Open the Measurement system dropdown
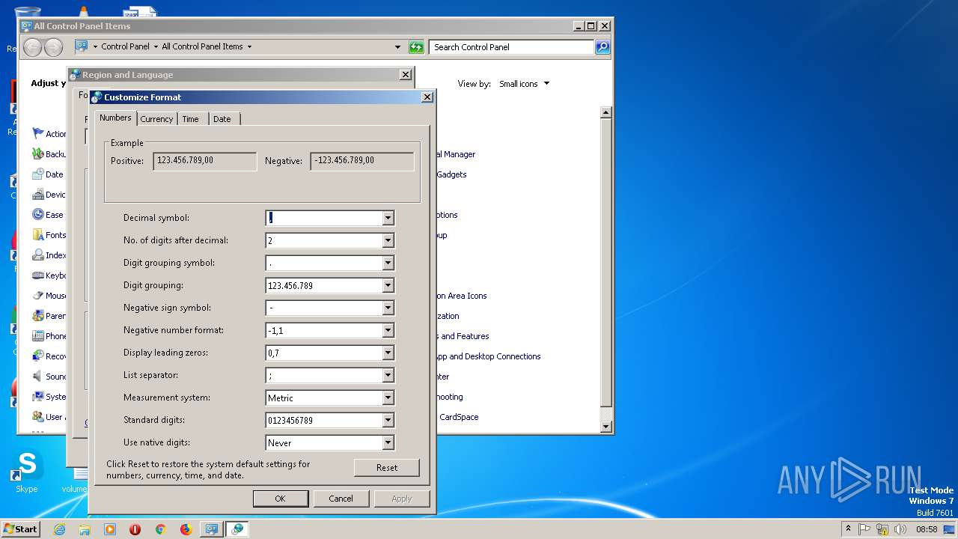This screenshot has width=958, height=539. 388,398
